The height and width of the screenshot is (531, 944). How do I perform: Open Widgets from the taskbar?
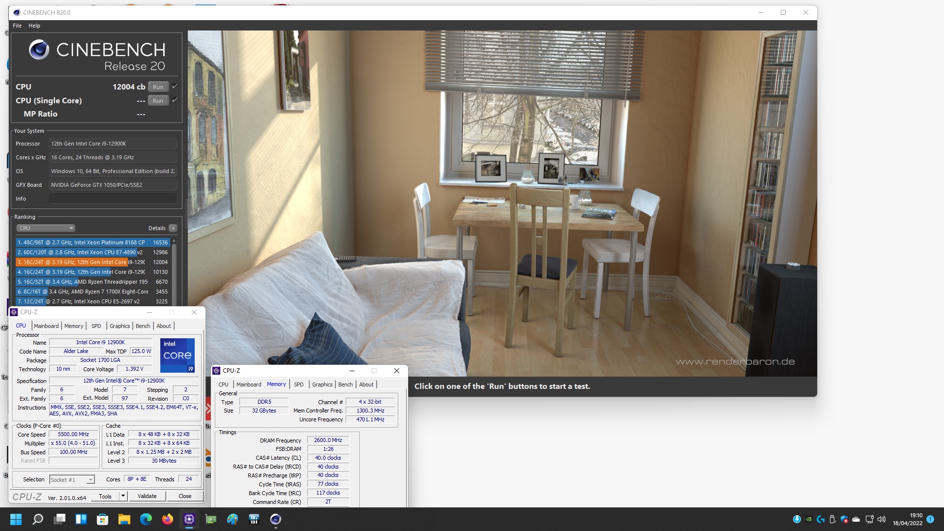click(x=81, y=519)
